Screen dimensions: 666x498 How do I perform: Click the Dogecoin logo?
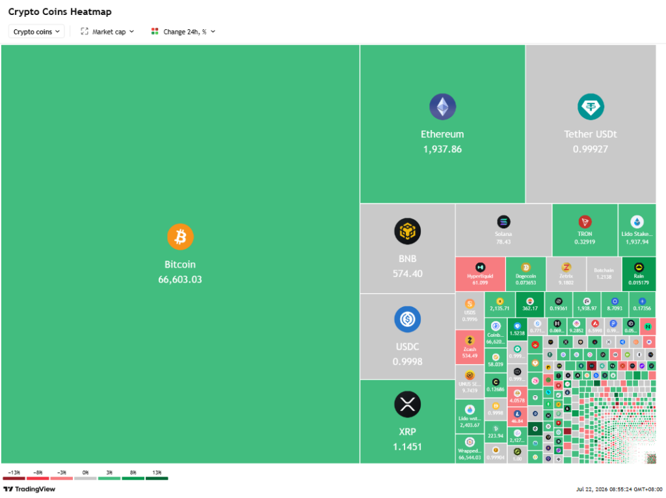coord(526,267)
